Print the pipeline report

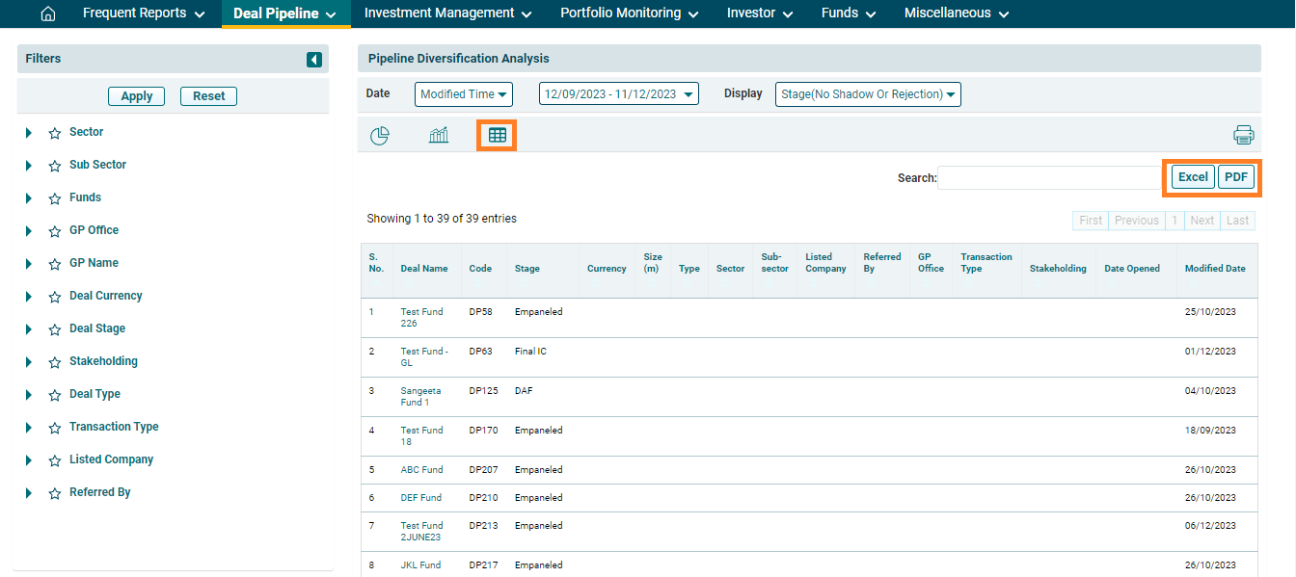[1243, 135]
